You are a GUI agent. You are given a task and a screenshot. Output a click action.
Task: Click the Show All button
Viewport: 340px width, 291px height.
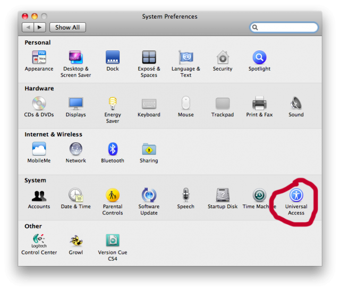pos(67,27)
